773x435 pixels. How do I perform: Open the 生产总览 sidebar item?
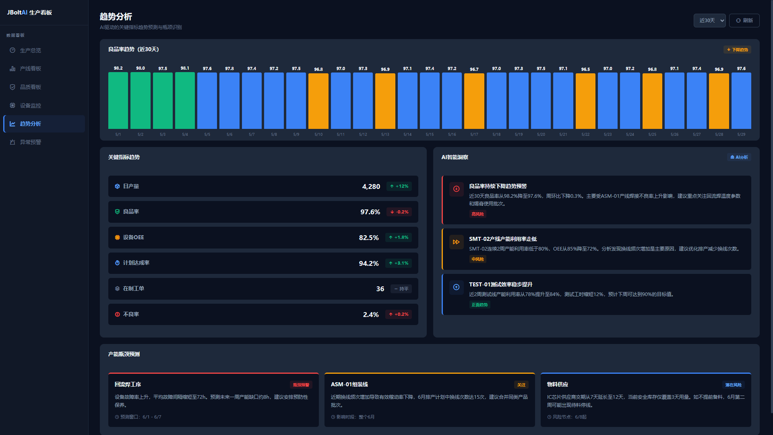pos(44,50)
